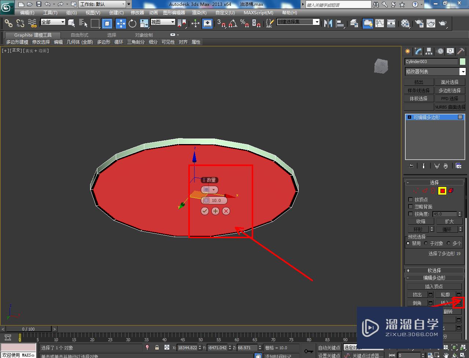Toggle the selection lock padlock icon

[157, 347]
